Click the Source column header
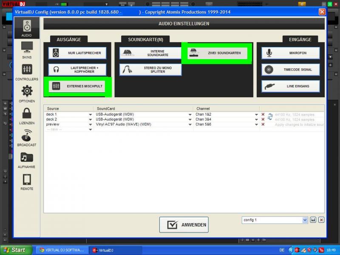Image resolution: width=340 pixels, height=255 pixels. click(x=69, y=108)
